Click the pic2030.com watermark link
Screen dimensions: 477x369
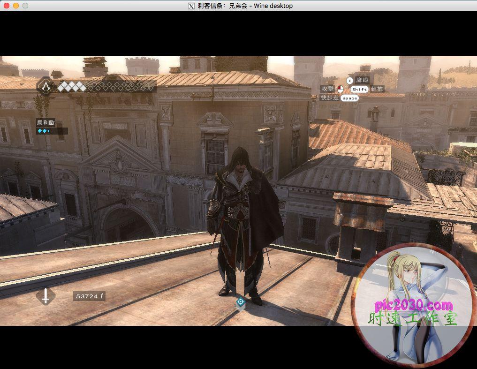point(413,305)
